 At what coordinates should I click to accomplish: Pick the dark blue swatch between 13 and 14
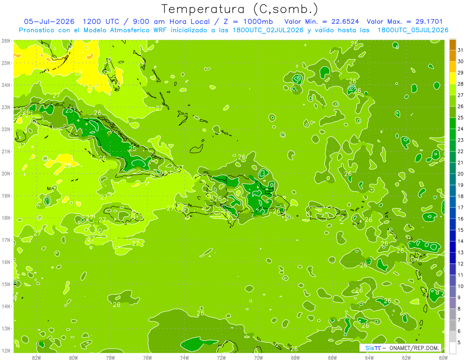(453, 247)
